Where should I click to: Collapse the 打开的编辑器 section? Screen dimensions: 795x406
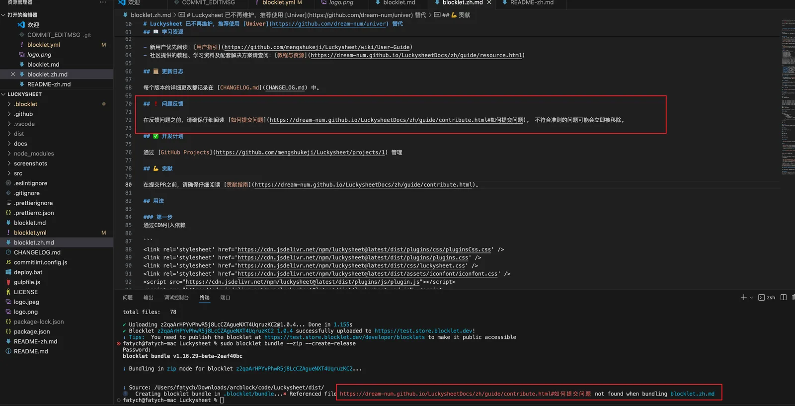(3, 15)
